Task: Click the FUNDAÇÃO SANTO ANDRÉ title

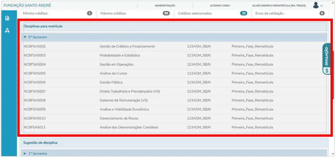Action: coord(27,5)
